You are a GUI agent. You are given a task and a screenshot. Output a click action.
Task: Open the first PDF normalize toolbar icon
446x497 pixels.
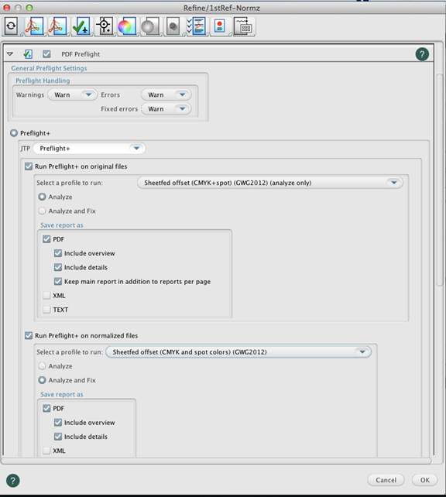click(34, 26)
